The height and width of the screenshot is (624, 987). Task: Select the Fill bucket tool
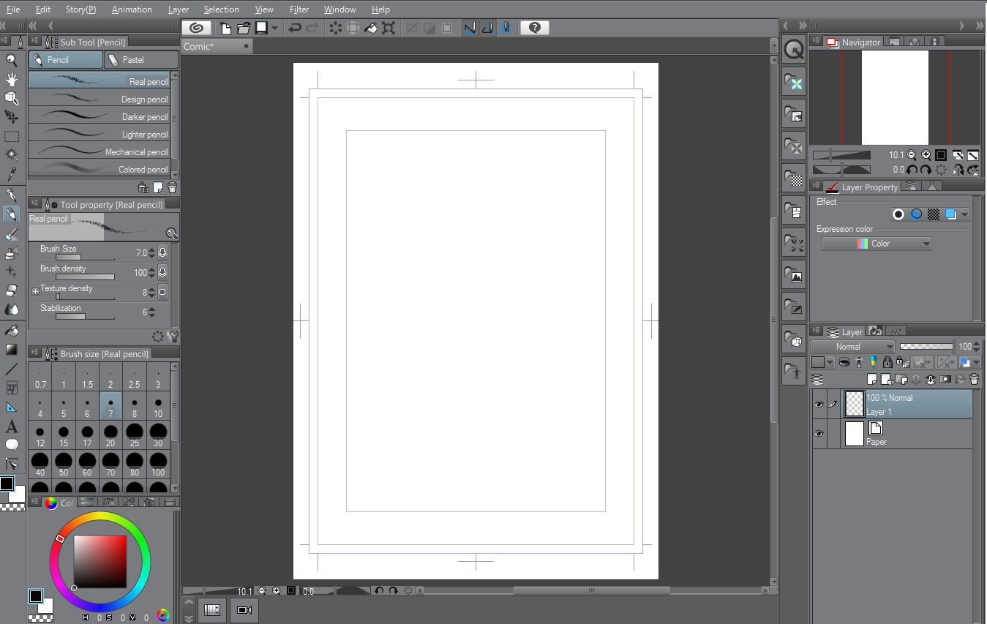(12, 329)
